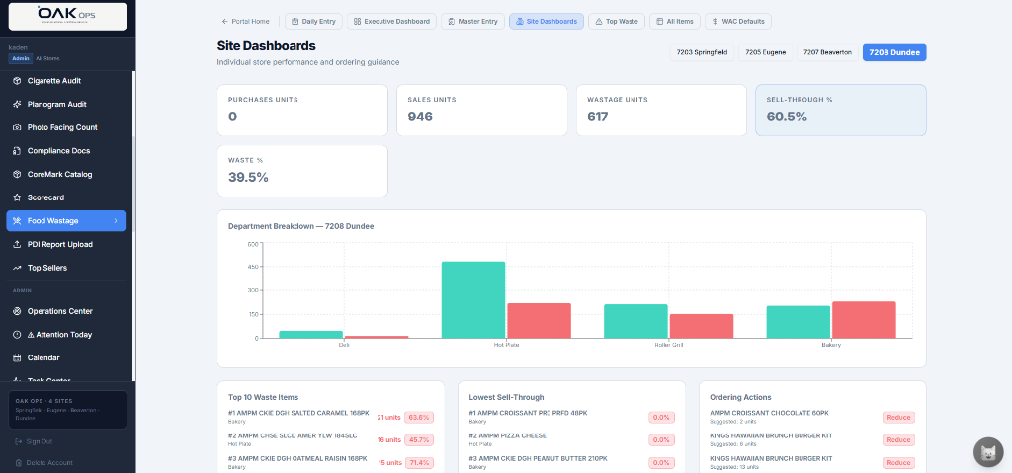Screen dimensions: 1012x473
Task: Click the 63.6% waste badge
Action: point(419,417)
